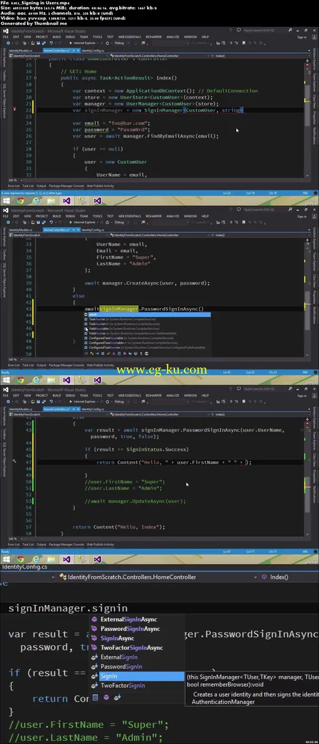Viewport: 319px width, 744px height.
Task: Open Error List tab in the top window
Action: [14, 186]
